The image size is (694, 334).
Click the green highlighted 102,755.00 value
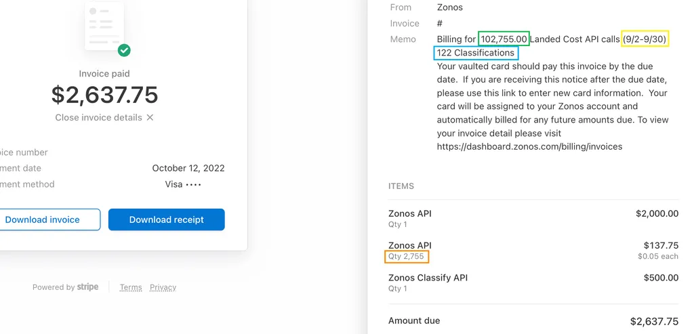504,39
